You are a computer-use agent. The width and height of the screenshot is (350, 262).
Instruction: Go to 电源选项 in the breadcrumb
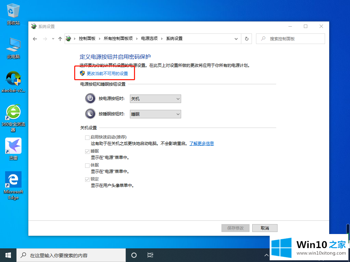(149, 39)
